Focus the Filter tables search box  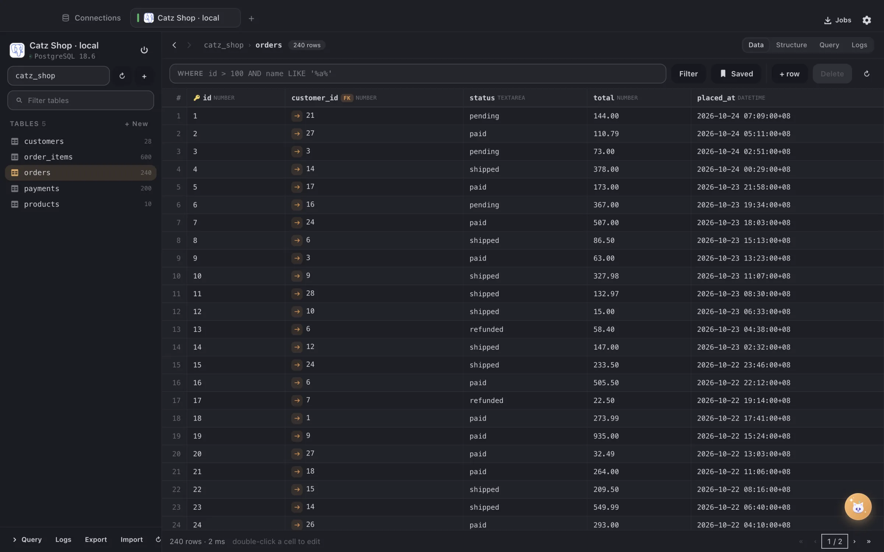(x=81, y=100)
